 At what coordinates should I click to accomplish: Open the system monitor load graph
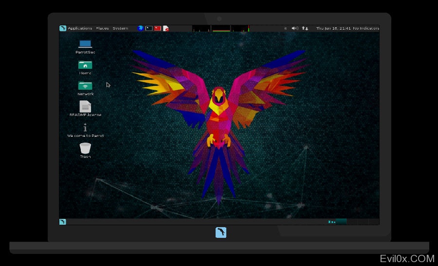point(220,28)
